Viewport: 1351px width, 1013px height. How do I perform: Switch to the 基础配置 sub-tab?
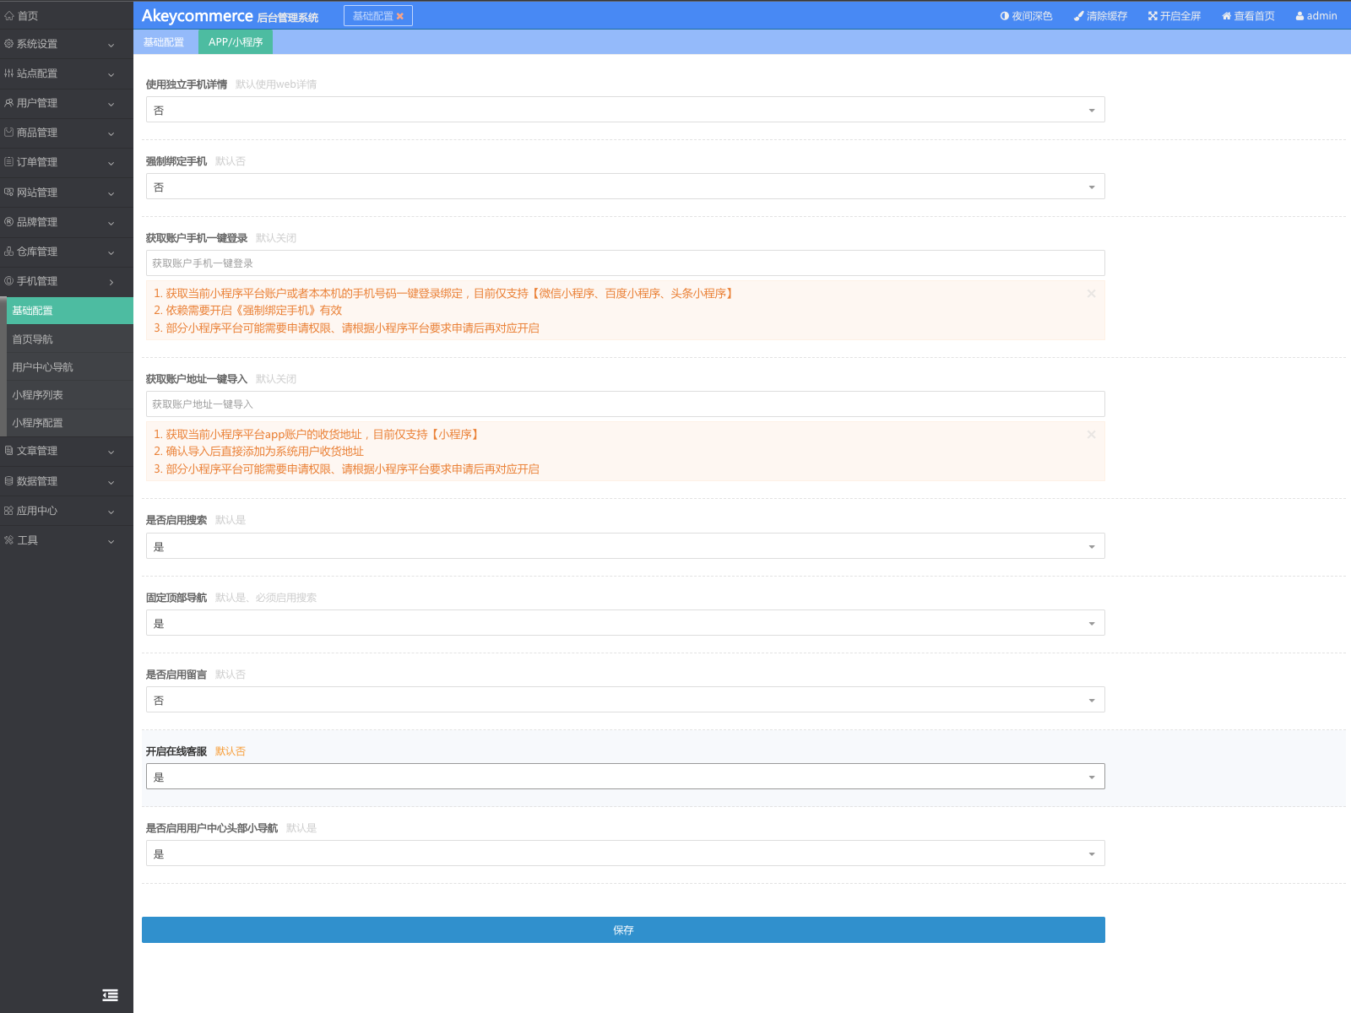tap(164, 42)
